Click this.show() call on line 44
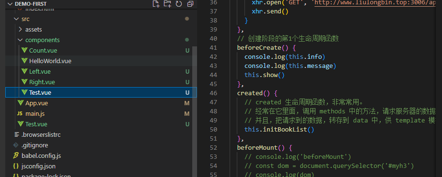 (x=265, y=75)
